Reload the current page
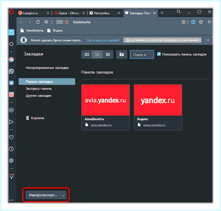This screenshot has height=211, width=221. (x=38, y=22)
